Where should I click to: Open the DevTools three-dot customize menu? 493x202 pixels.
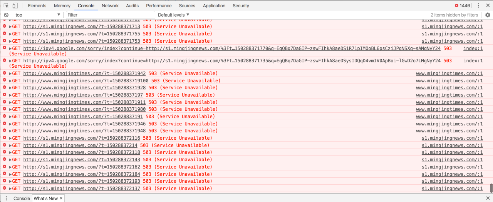478,6
